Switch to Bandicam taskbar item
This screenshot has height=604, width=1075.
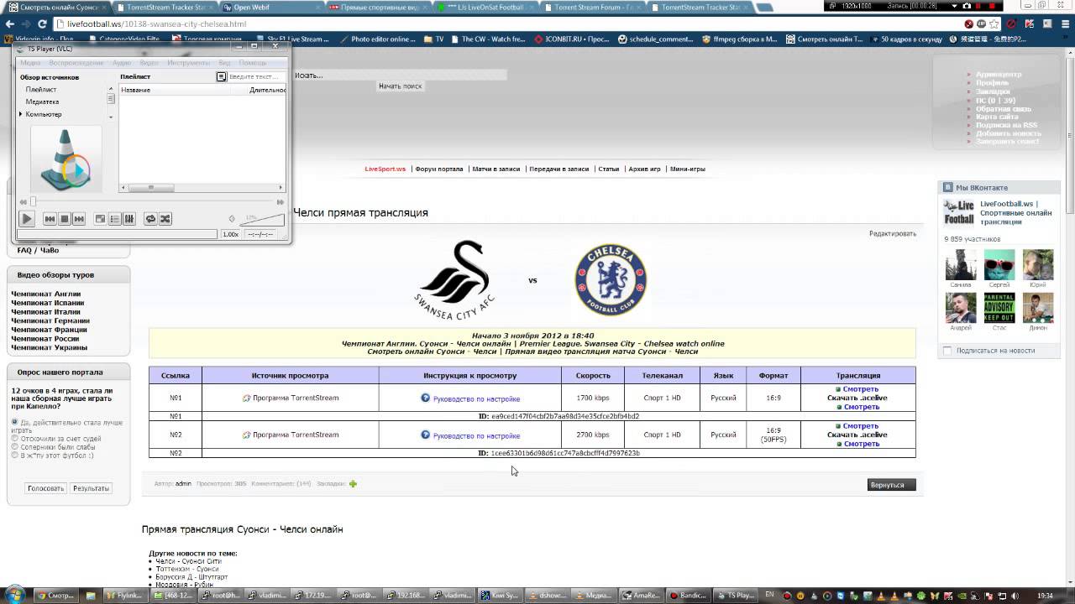pos(690,595)
